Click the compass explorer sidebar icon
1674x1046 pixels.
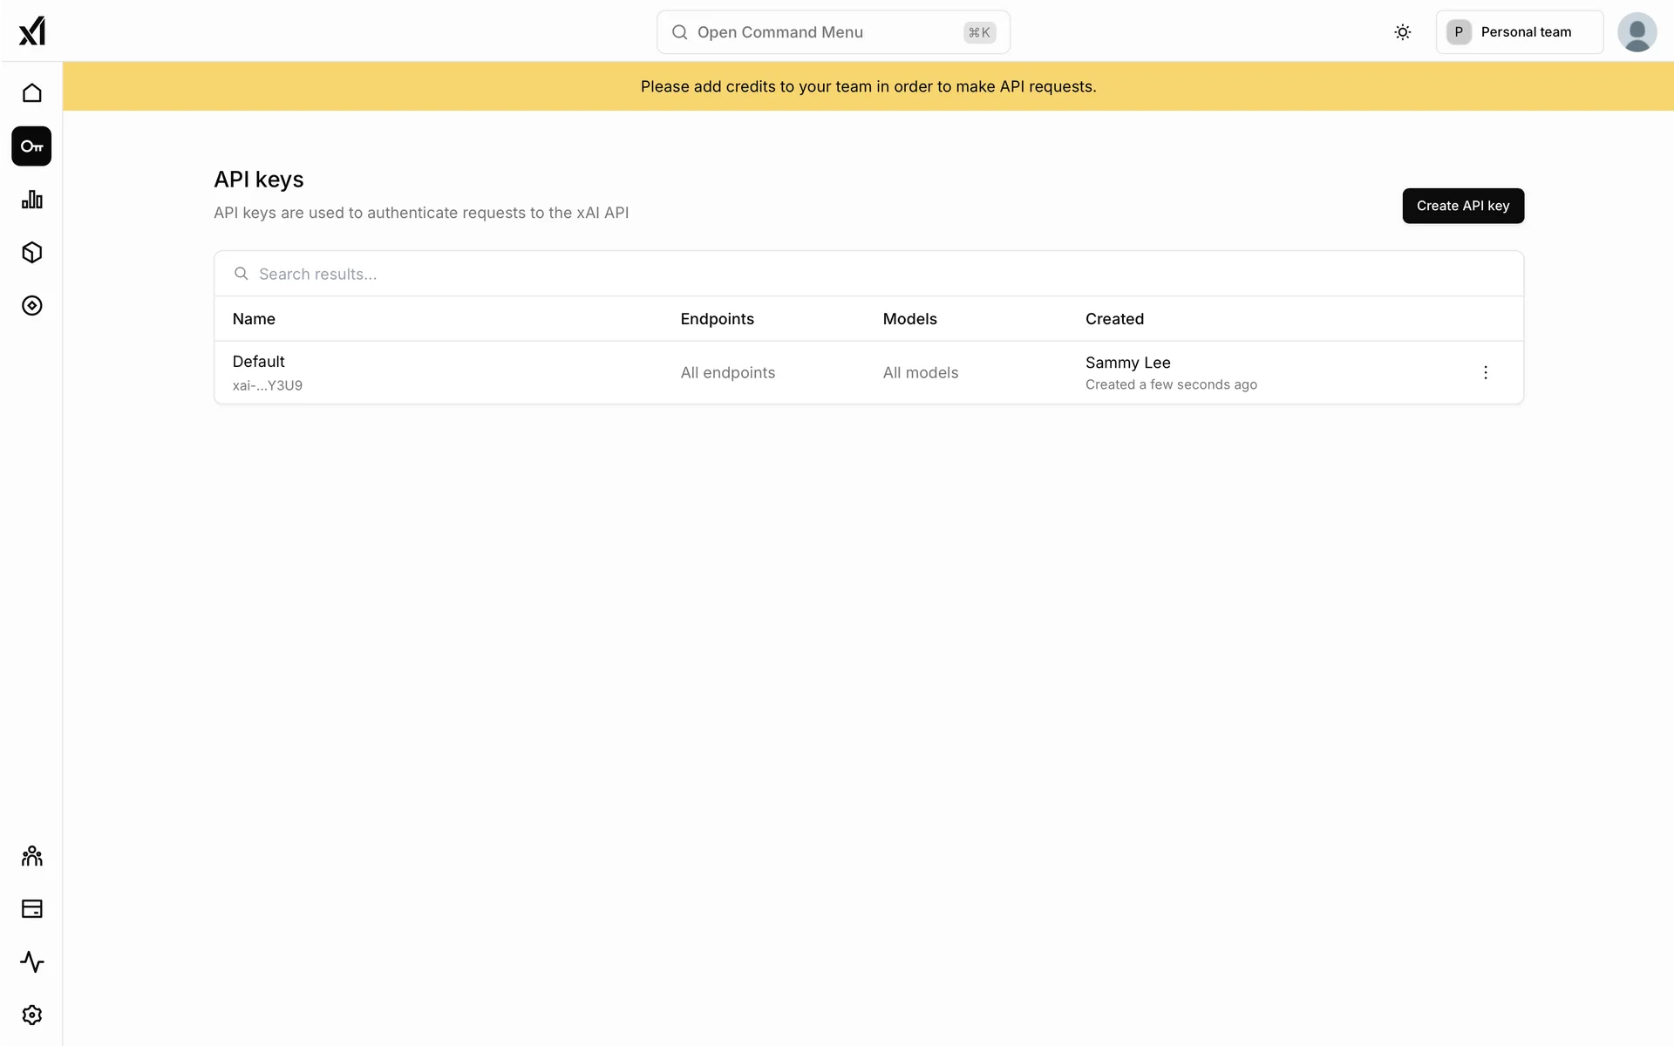(31, 306)
